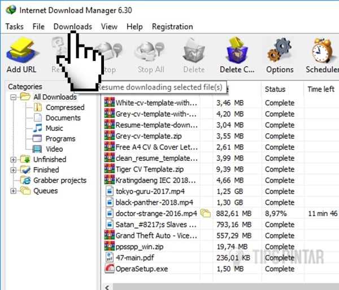Expand the Finished tree node
The image size is (339, 290).
pos(13,170)
